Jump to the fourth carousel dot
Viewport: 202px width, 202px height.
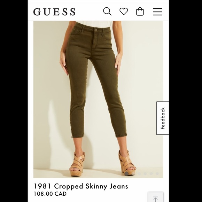pos(145,174)
